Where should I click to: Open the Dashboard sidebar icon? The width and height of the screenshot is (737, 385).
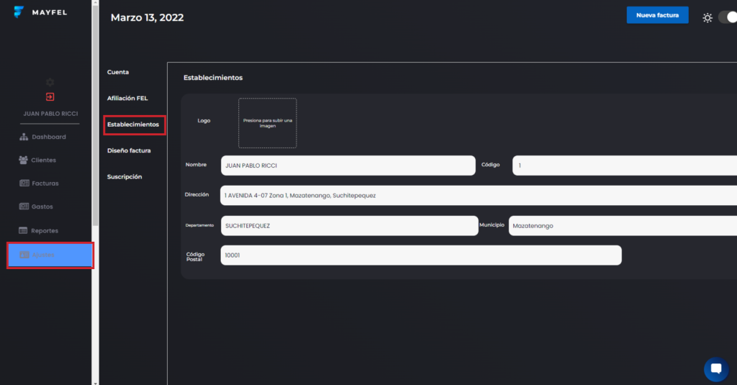[24, 137]
